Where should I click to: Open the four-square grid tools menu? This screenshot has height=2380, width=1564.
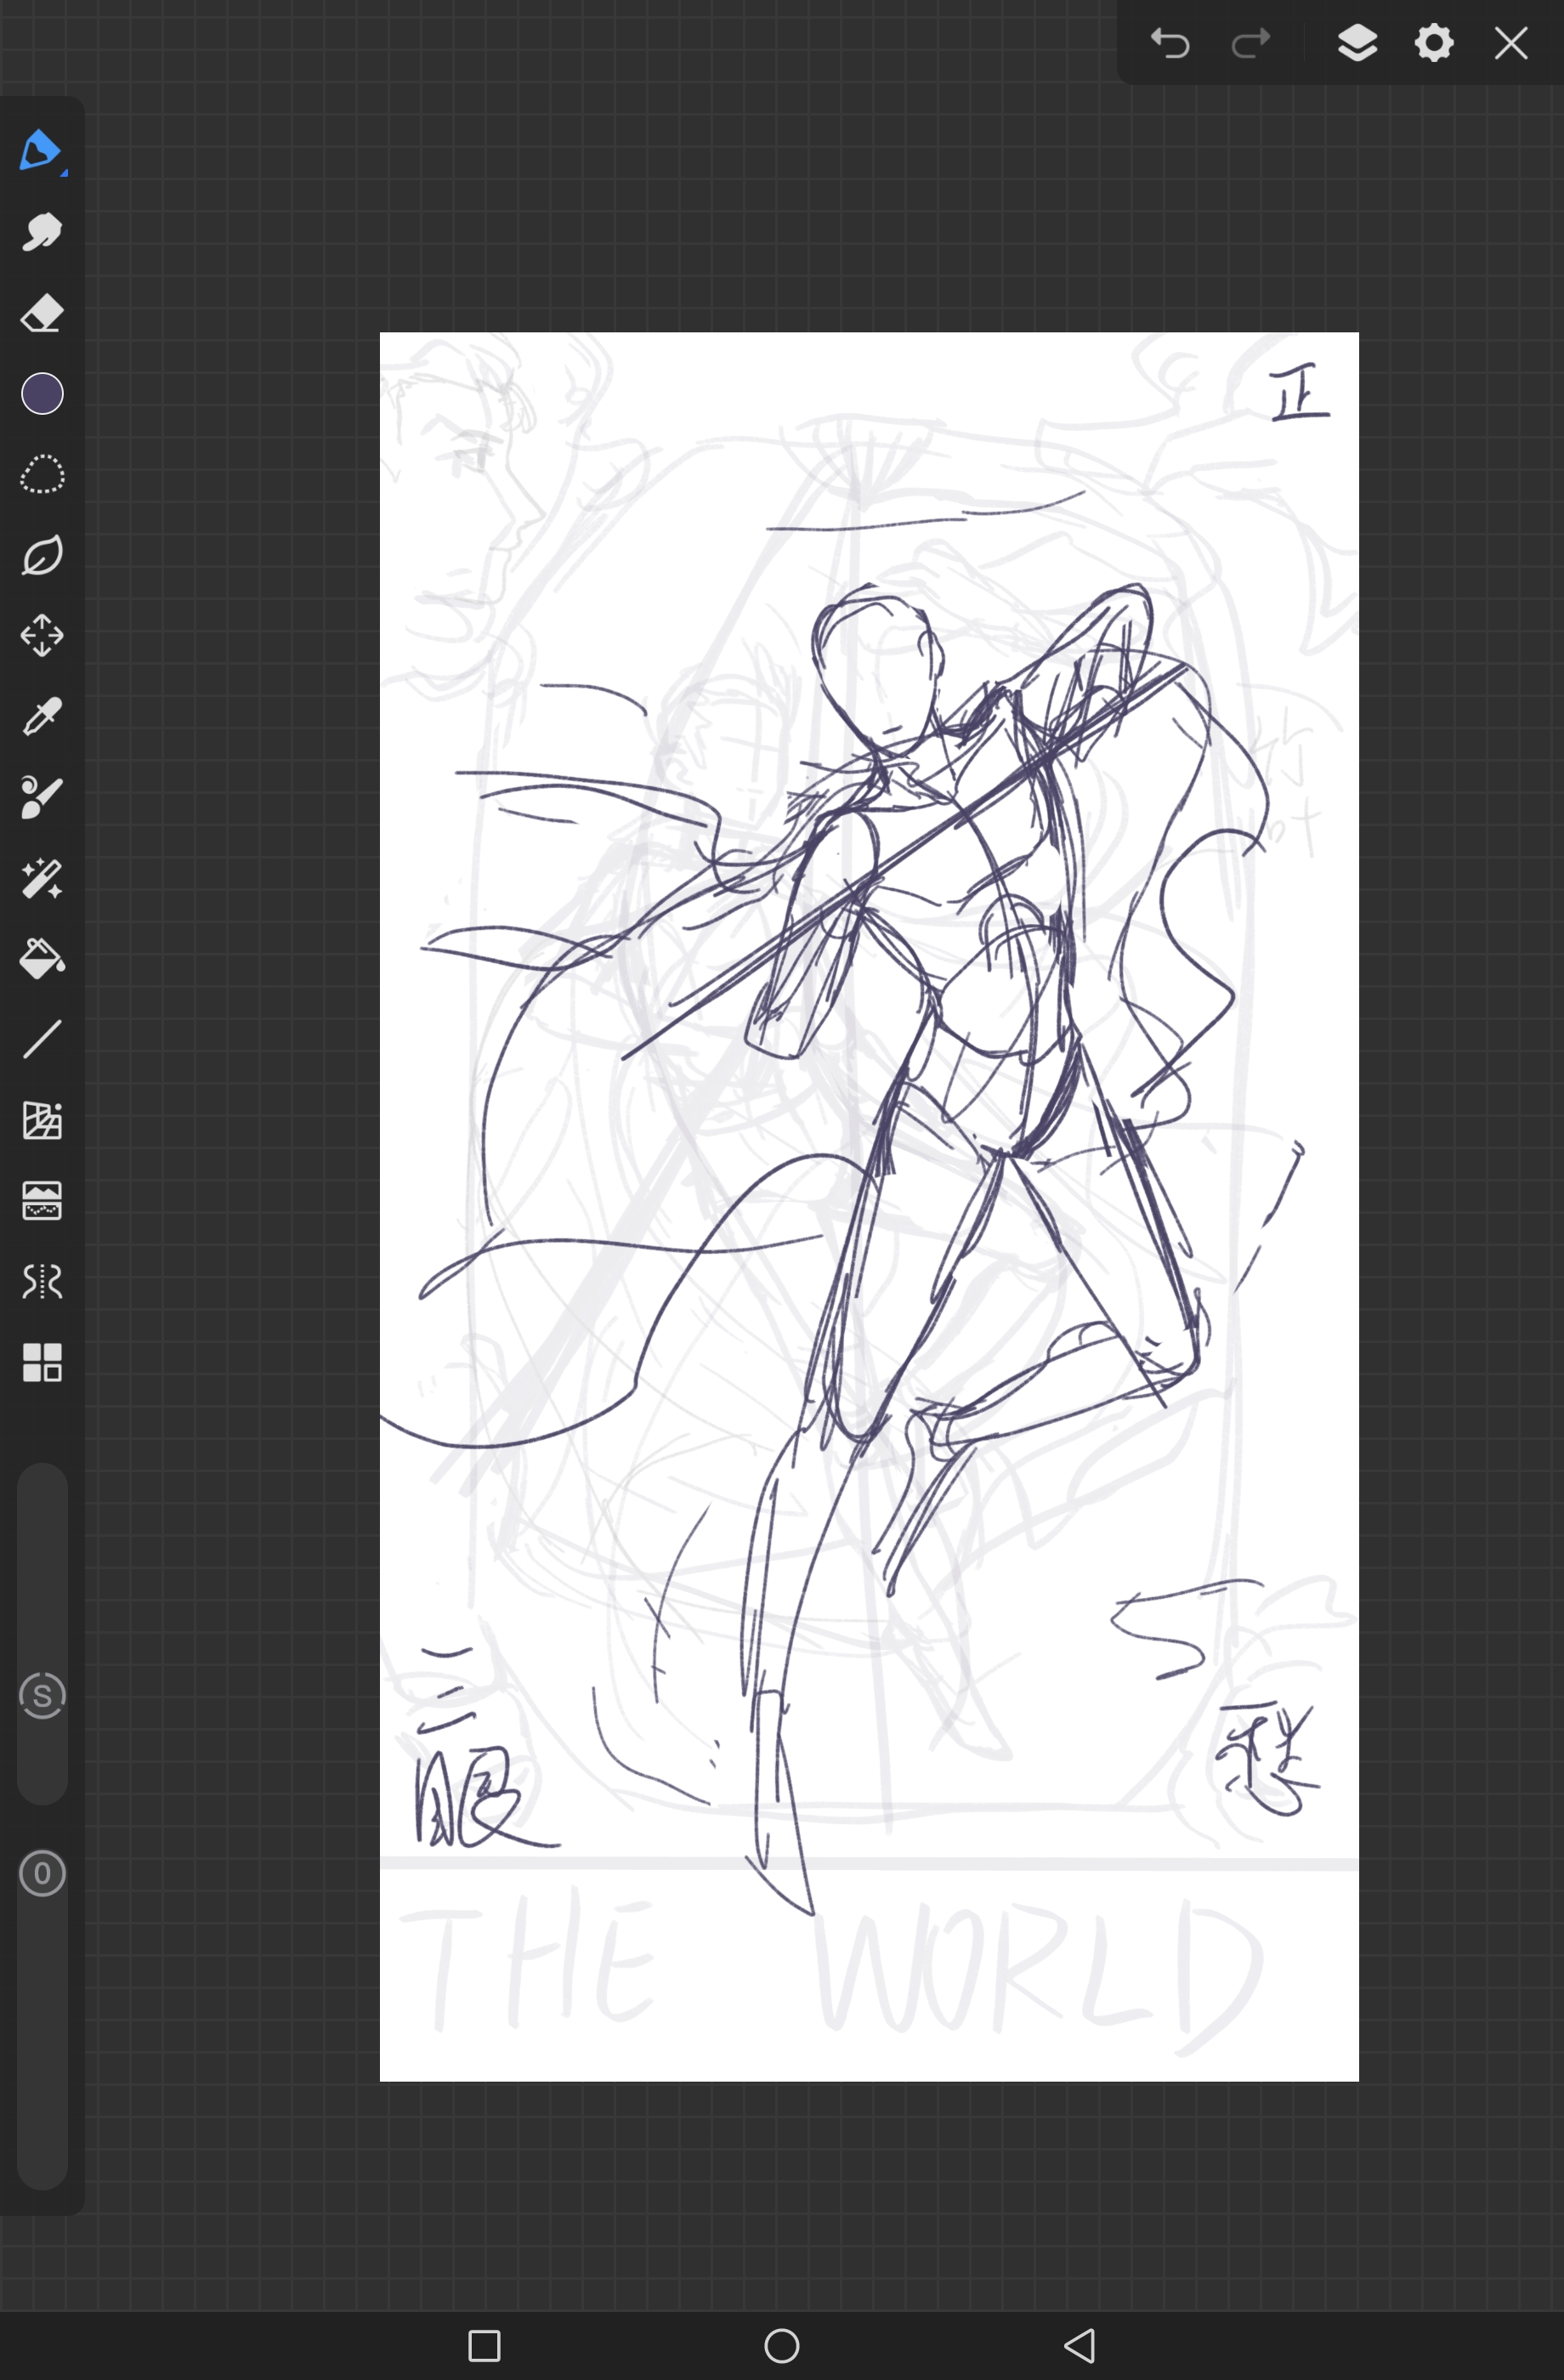pos(42,1362)
